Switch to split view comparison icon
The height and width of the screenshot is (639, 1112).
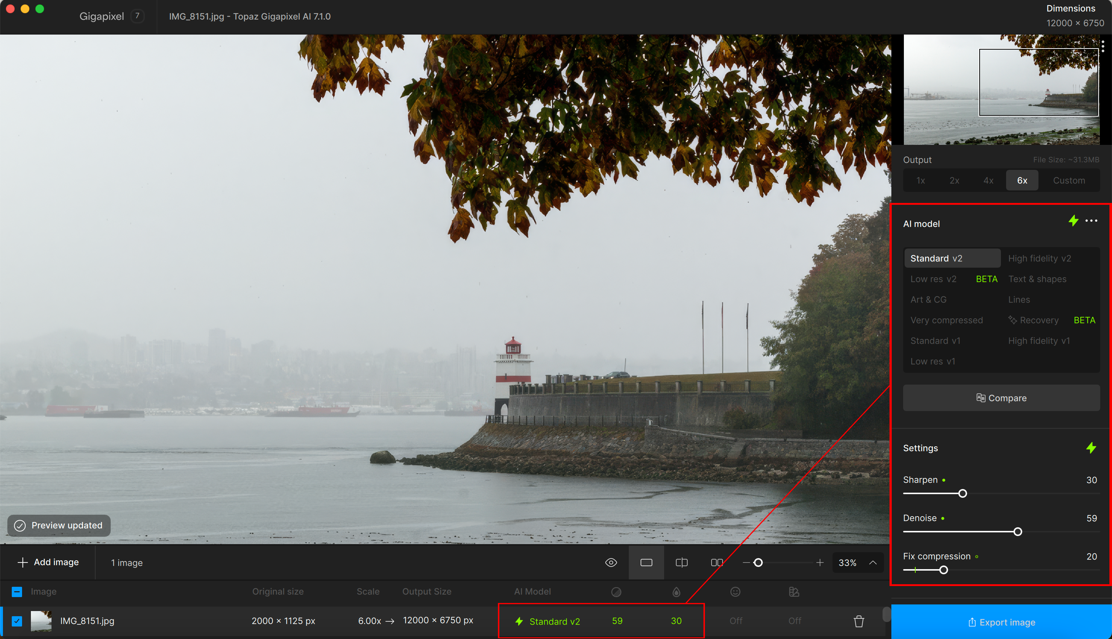[x=681, y=563]
